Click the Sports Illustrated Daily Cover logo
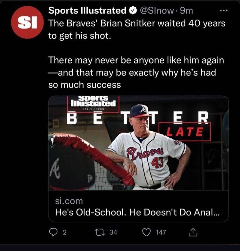Viewport: 240px width, 251px height. pos(93,103)
